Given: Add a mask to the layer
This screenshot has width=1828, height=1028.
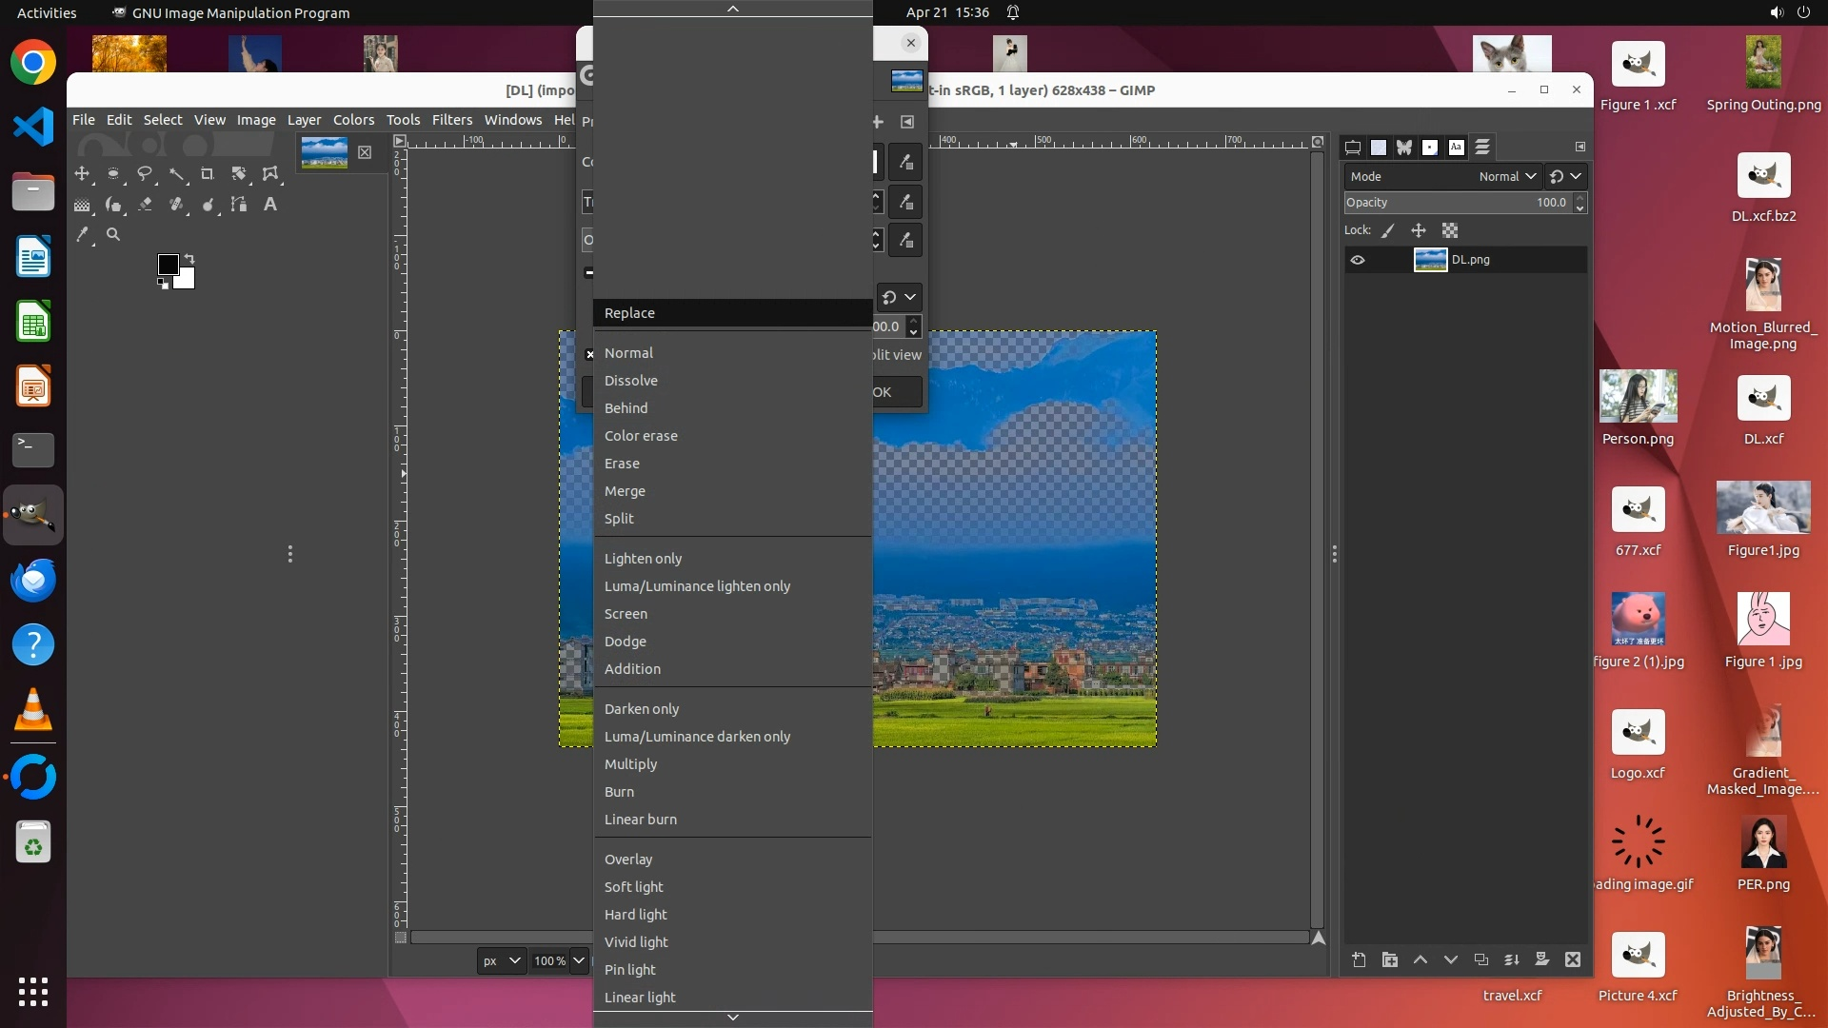Looking at the screenshot, I should click(x=1542, y=959).
